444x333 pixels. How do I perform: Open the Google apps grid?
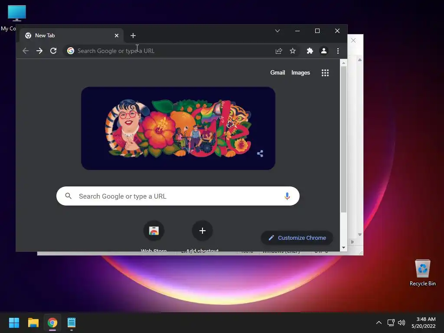coord(325,73)
